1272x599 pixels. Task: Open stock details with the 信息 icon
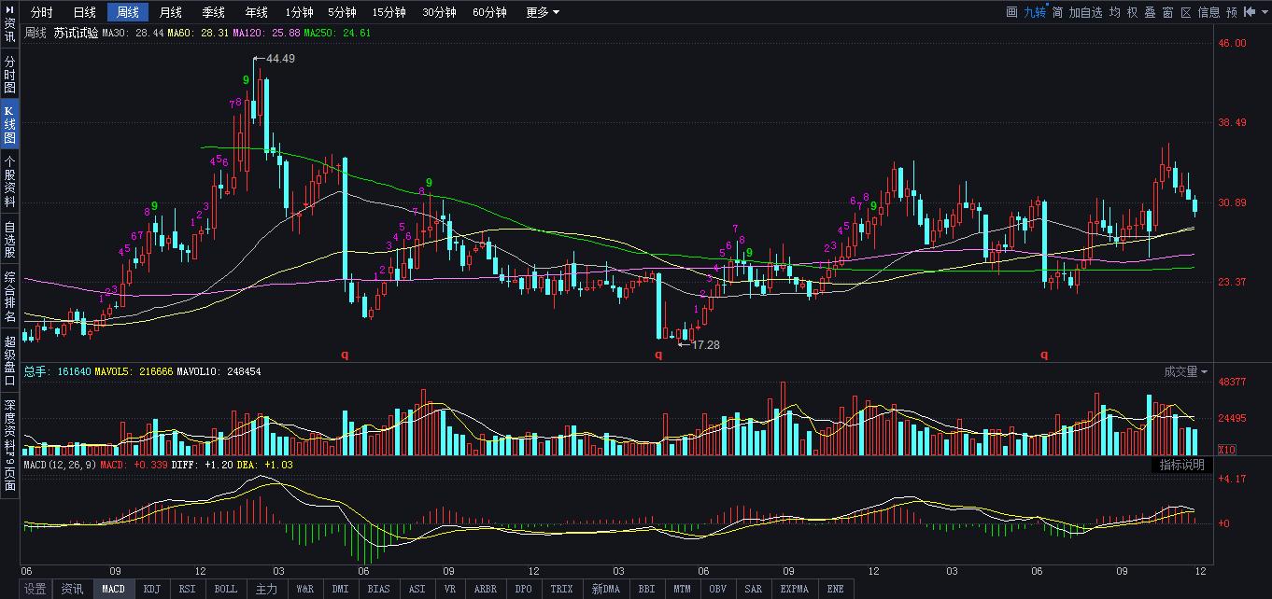[x=1209, y=11]
